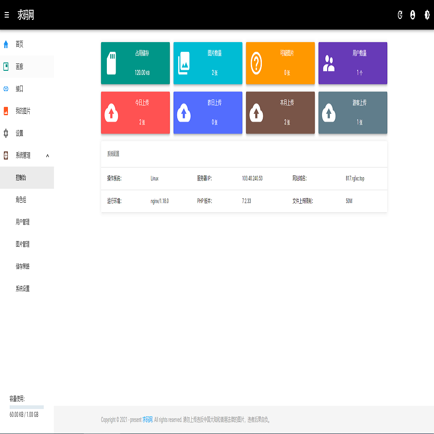Click the 画廊 gallery icon in sidebar
This screenshot has width=434, height=434.
(6, 67)
